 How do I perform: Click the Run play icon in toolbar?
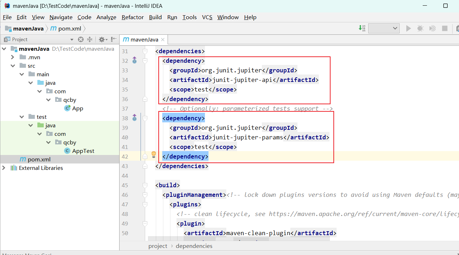tap(408, 28)
